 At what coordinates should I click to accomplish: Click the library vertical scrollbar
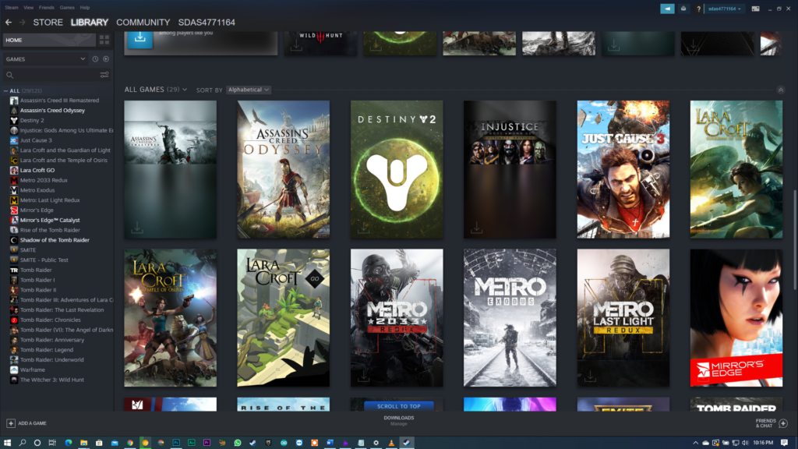794,239
